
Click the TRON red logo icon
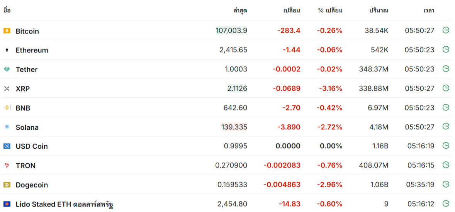point(7,165)
